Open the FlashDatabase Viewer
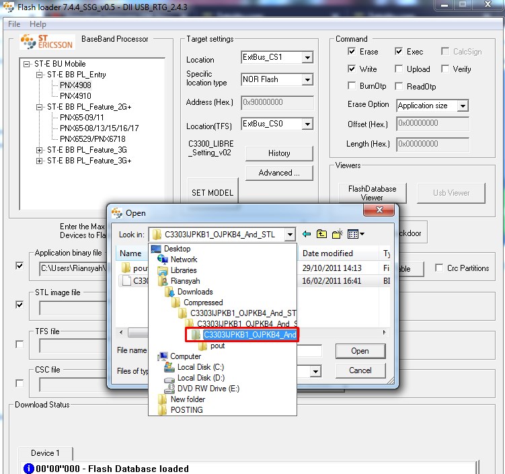505x474 pixels. tap(373, 193)
